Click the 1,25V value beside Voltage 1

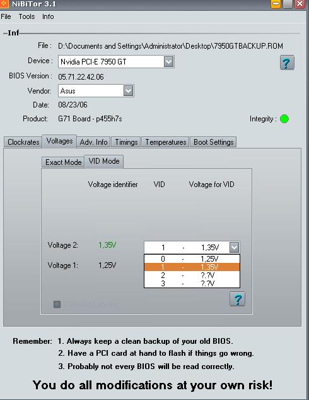pyautogui.click(x=107, y=265)
